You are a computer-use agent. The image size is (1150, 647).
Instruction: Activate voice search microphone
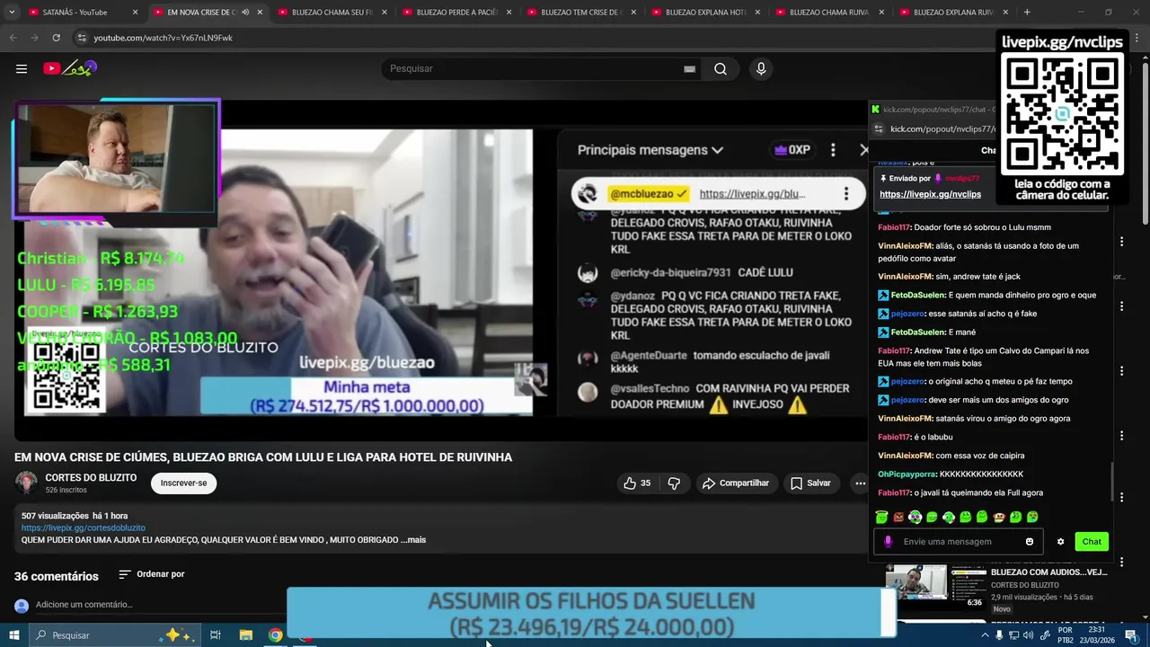[x=761, y=68]
